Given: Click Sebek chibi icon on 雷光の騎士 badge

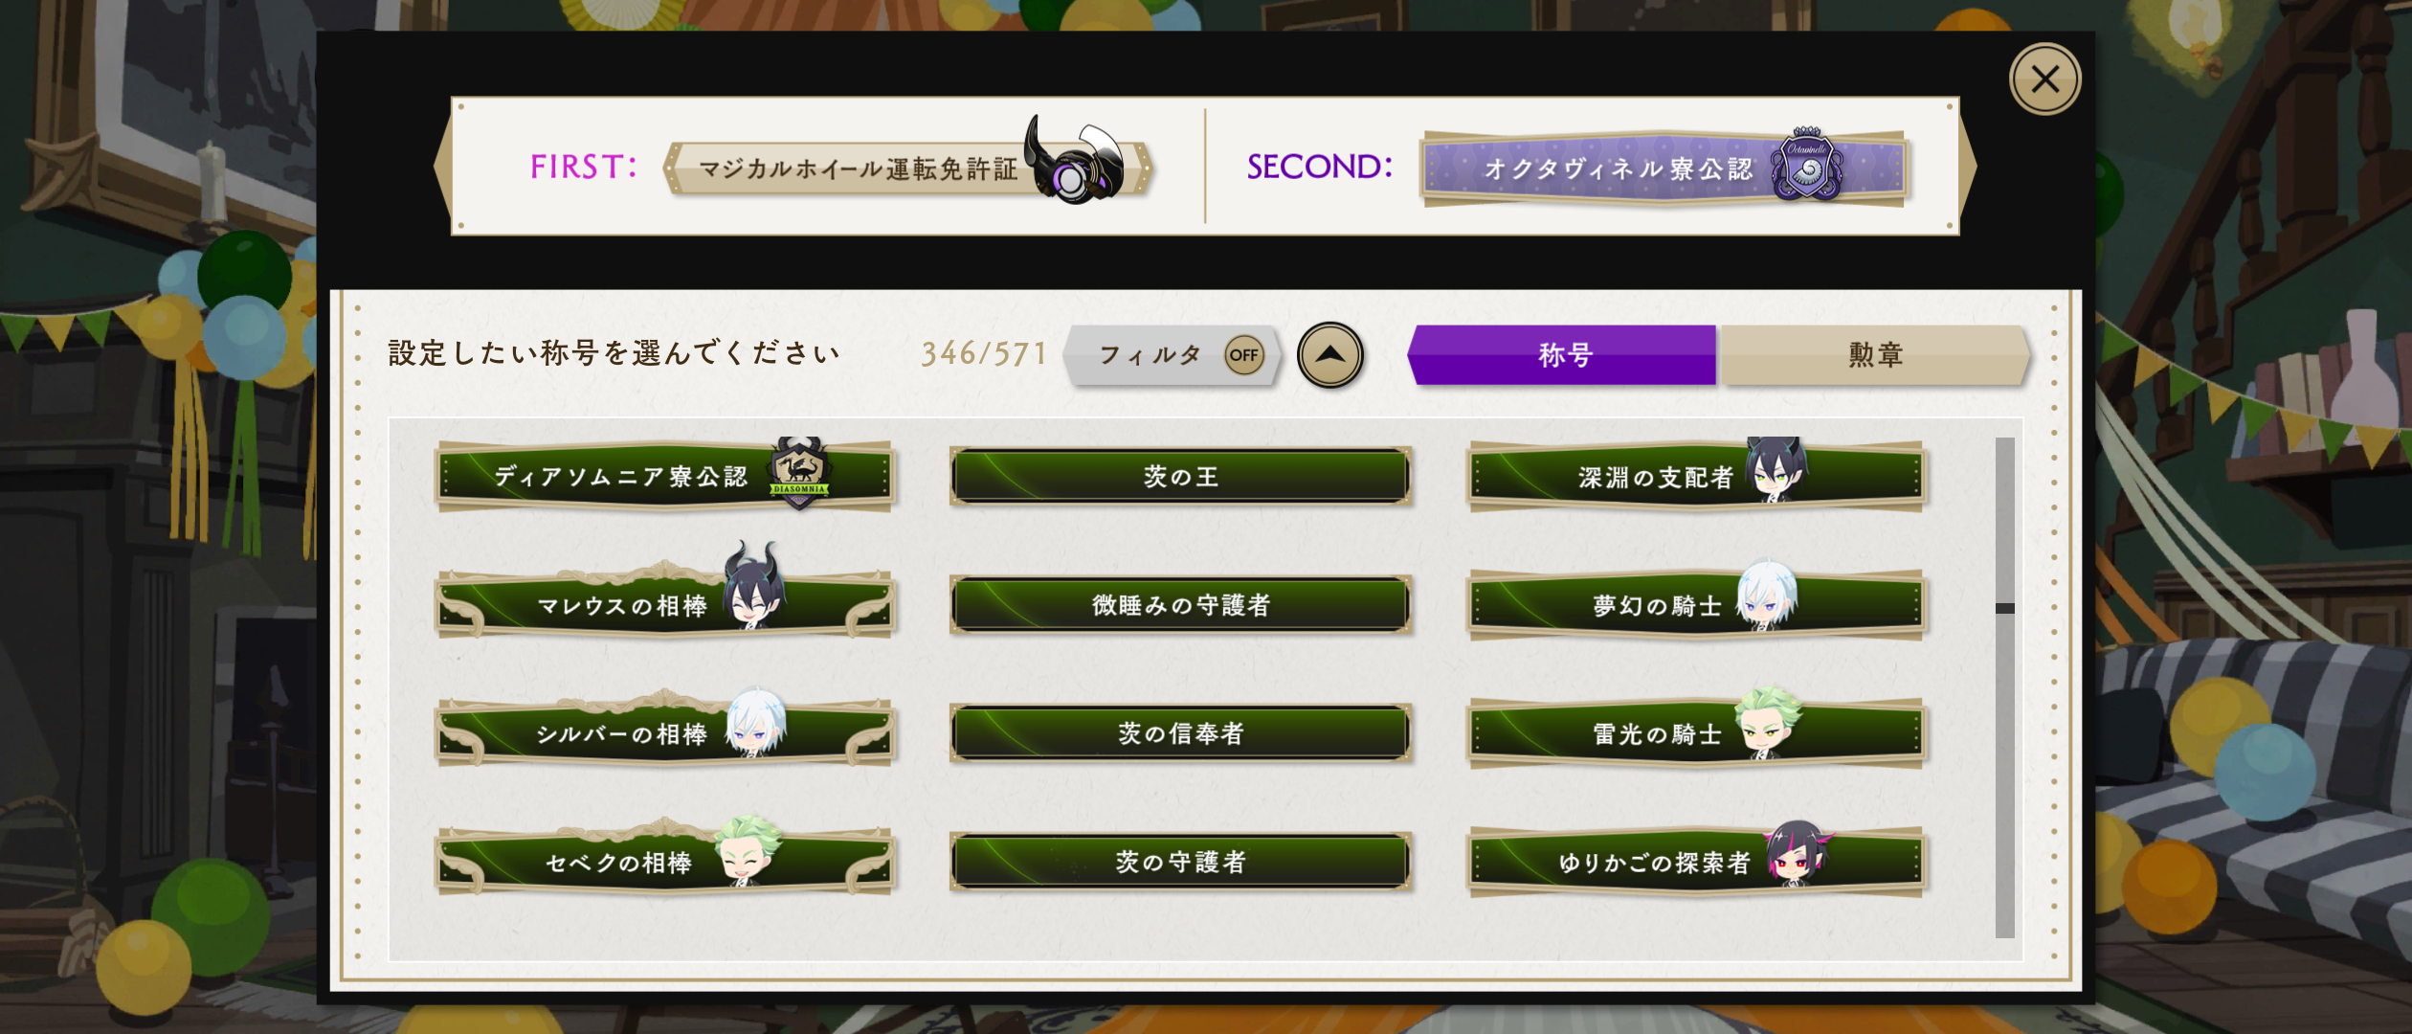Looking at the screenshot, I should (x=1769, y=722).
